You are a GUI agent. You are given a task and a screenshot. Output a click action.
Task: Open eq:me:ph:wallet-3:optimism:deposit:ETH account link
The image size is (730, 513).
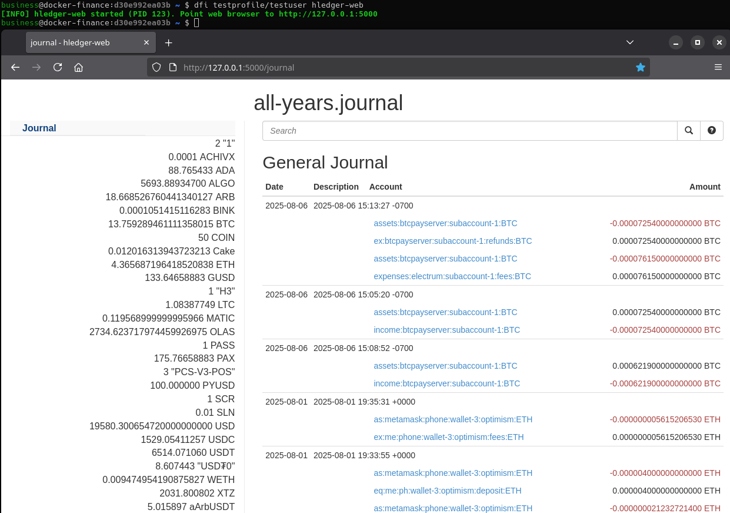(447, 491)
